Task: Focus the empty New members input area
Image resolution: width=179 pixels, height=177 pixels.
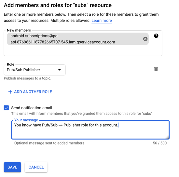Action: [x=83, y=50]
